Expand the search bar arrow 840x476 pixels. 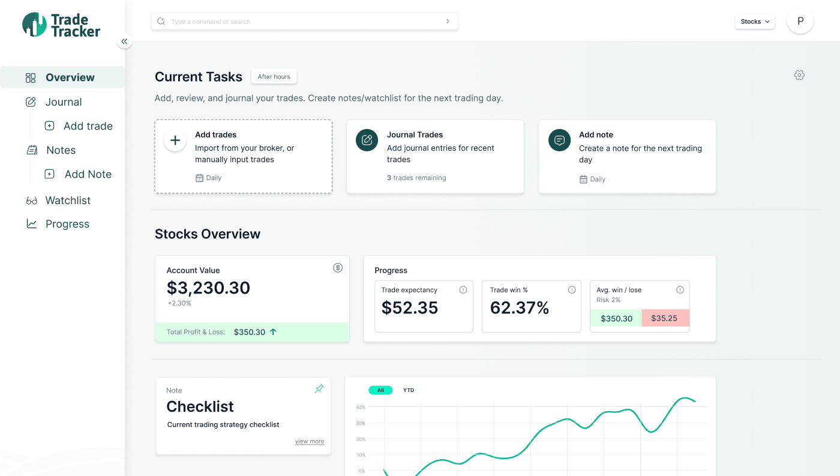click(447, 20)
